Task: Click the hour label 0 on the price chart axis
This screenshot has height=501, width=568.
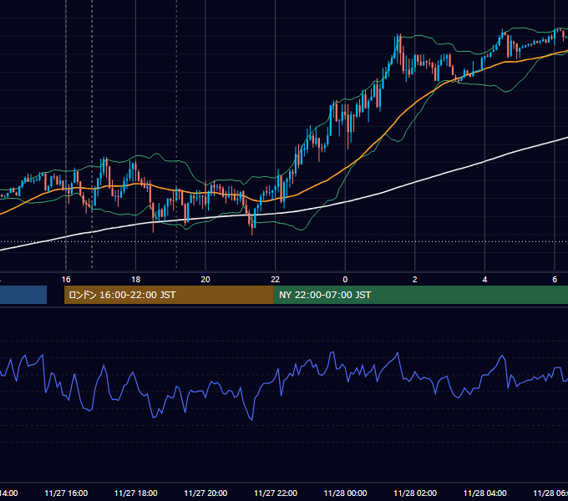Action: tap(345, 280)
